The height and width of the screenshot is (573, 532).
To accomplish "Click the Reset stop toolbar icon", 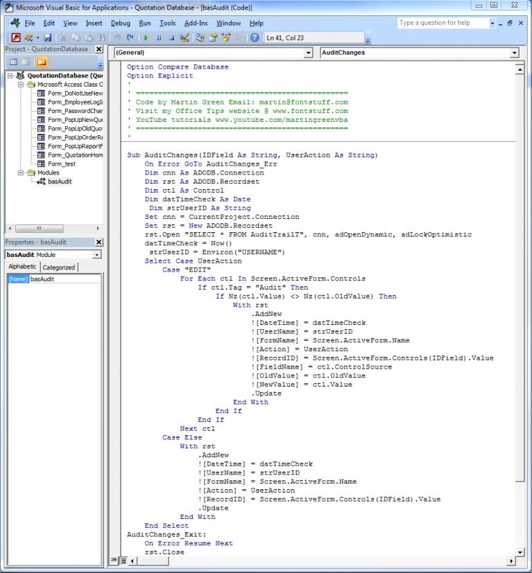I will 171,37.
